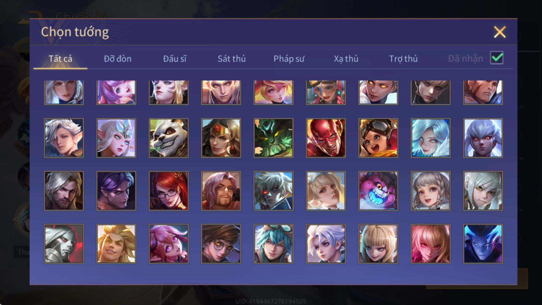Select the red-haired hero wearing glasses
Screen dimensions: 542x305
point(169,191)
